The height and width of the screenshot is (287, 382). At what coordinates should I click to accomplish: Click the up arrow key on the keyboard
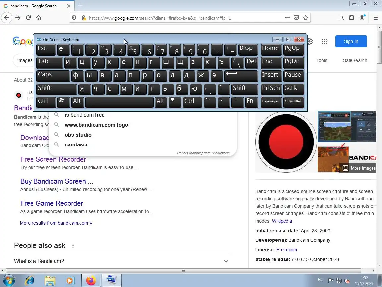[x=223, y=89]
